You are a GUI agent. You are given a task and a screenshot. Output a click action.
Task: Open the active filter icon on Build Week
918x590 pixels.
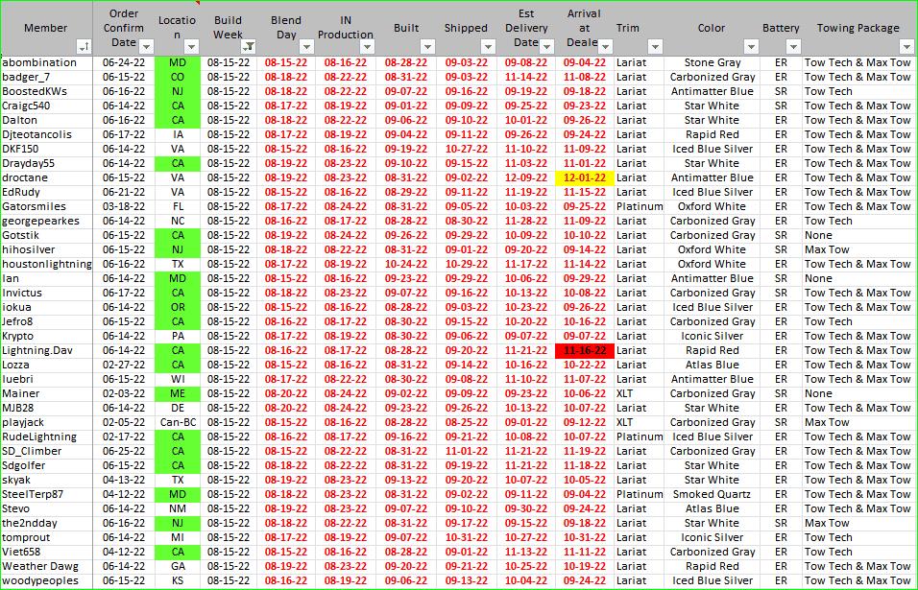point(249,46)
